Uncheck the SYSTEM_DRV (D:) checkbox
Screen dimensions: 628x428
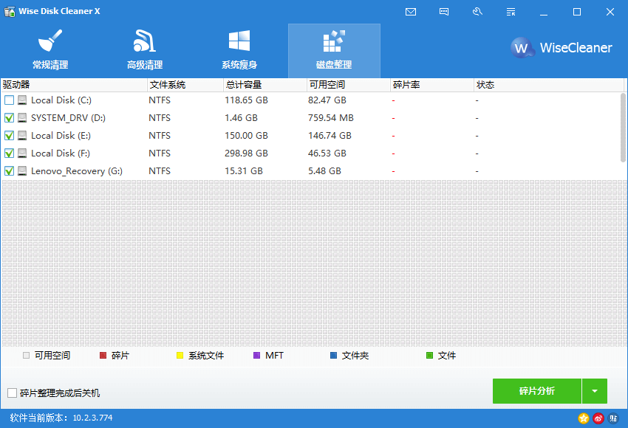[9, 117]
